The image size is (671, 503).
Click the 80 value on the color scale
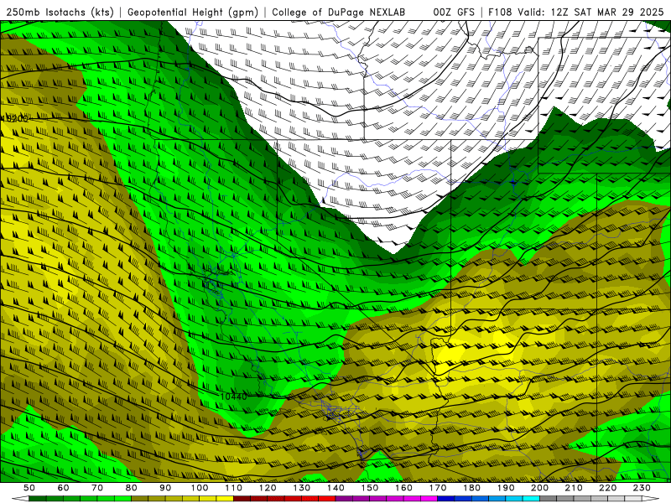(132, 488)
